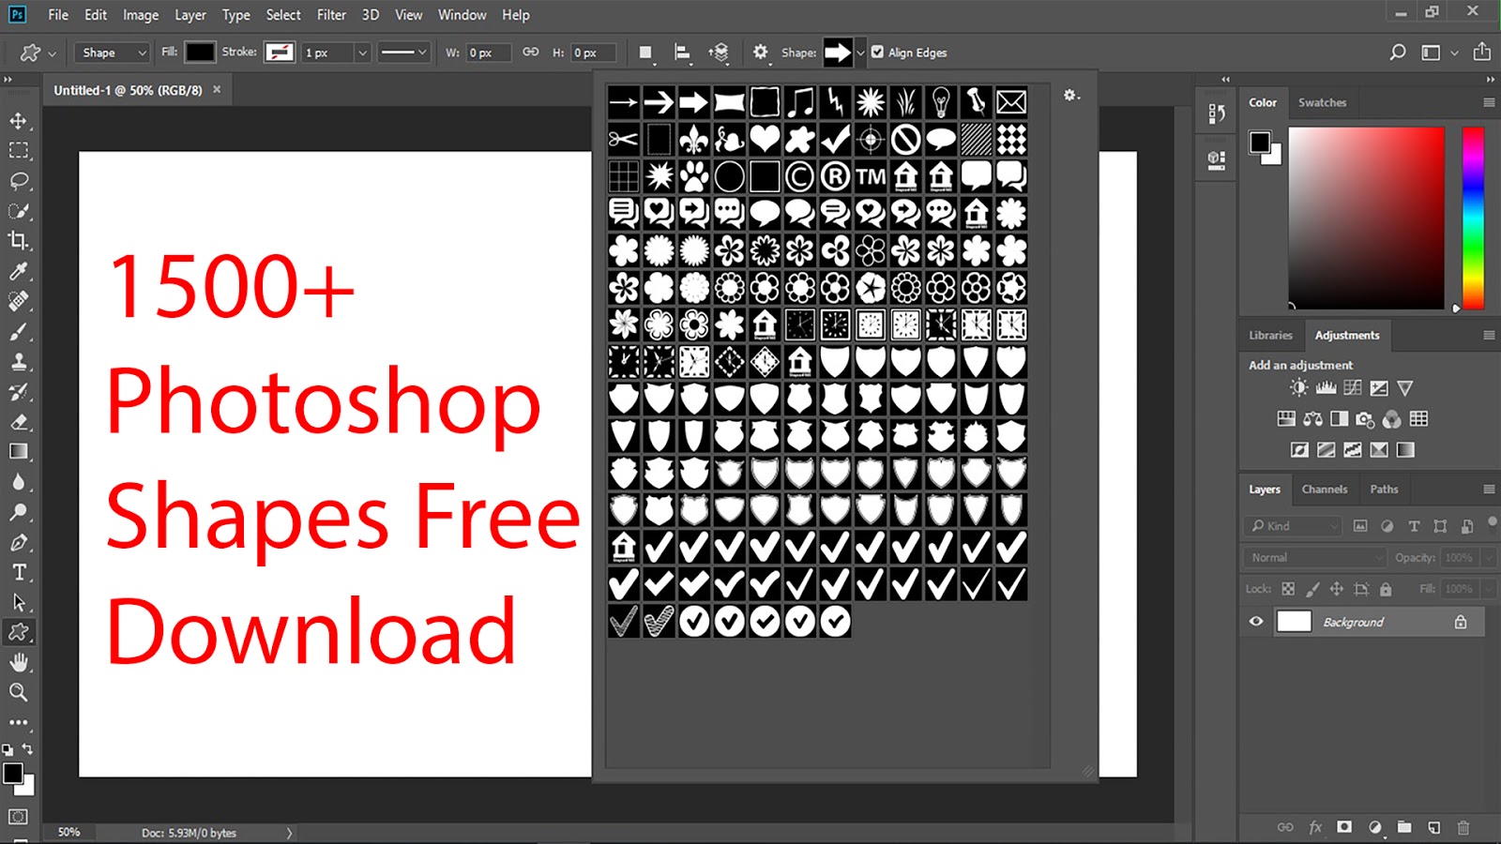Image resolution: width=1501 pixels, height=844 pixels.
Task: Choose the scissors shape
Action: coord(624,140)
